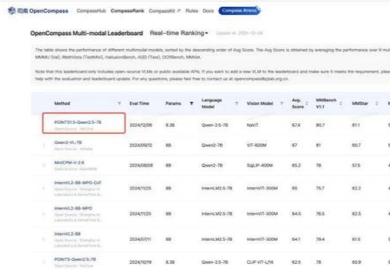Open the InternVL2-8B-MPO model link
390x269 pixels.
73,208
